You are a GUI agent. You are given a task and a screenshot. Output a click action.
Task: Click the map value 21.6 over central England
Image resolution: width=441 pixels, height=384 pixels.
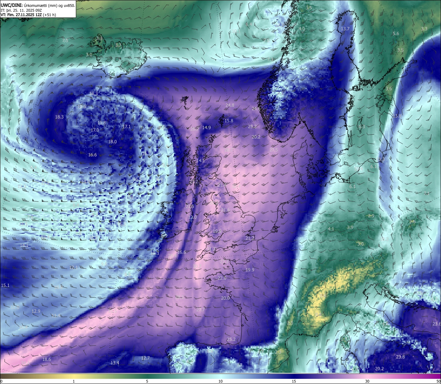[x=225, y=210]
